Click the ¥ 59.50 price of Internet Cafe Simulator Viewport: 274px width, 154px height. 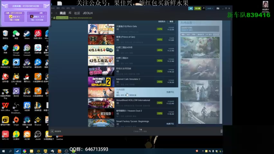[x=171, y=82]
